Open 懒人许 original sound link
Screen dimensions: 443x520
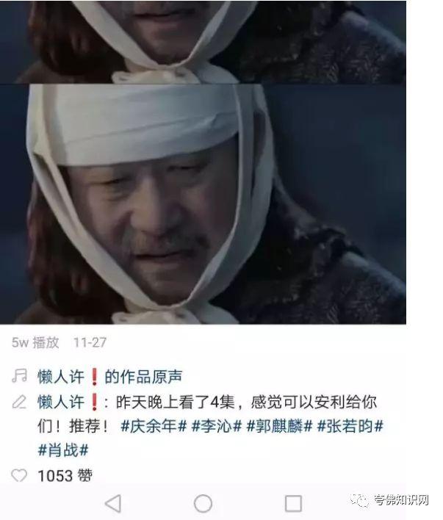(x=110, y=377)
